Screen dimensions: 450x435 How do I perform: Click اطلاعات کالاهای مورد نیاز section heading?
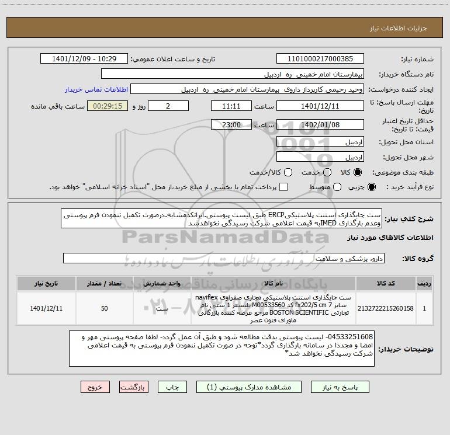390,238
